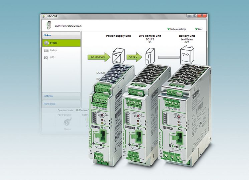This screenshot has width=249, height=180.
Task: Minimize the UPS-CONF window
Action: [x=189, y=16]
